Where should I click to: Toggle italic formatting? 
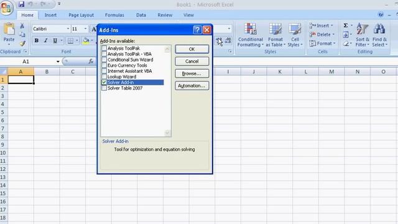pyautogui.click(x=45, y=40)
